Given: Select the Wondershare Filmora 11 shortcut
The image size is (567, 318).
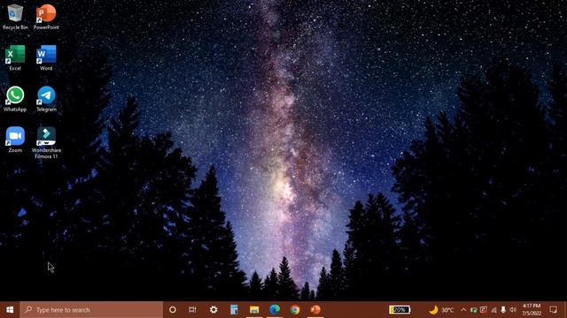Looking at the screenshot, I should (46, 143).
